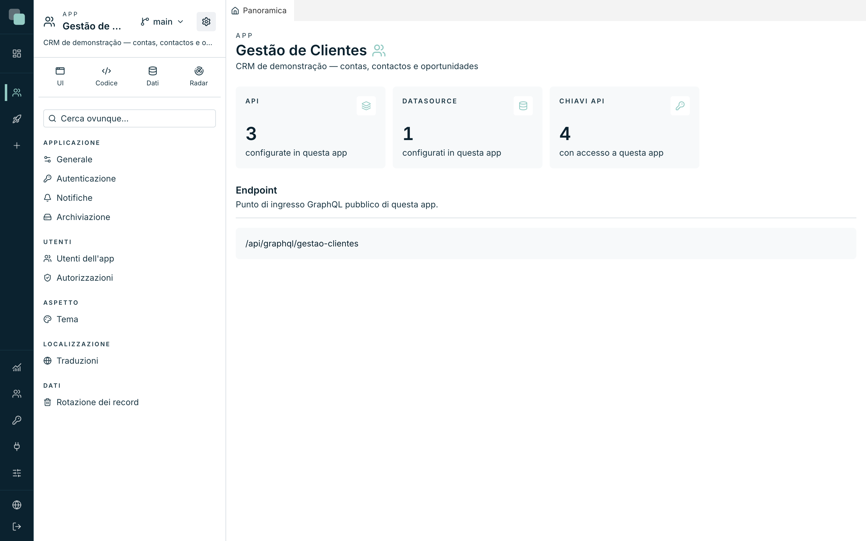
Task: Open Autenticazione settings
Action: (x=130, y=179)
